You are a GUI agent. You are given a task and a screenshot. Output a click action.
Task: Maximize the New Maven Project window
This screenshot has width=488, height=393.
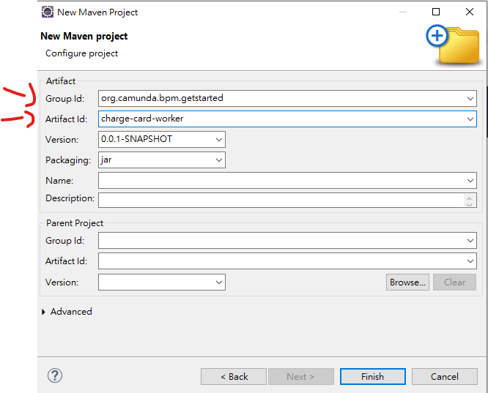(436, 12)
